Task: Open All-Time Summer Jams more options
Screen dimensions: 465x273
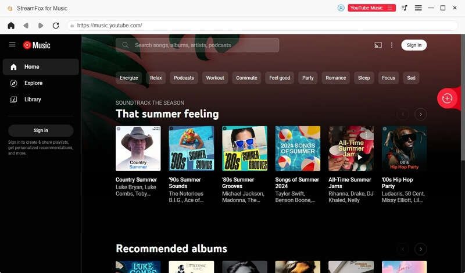Action: coord(366,134)
